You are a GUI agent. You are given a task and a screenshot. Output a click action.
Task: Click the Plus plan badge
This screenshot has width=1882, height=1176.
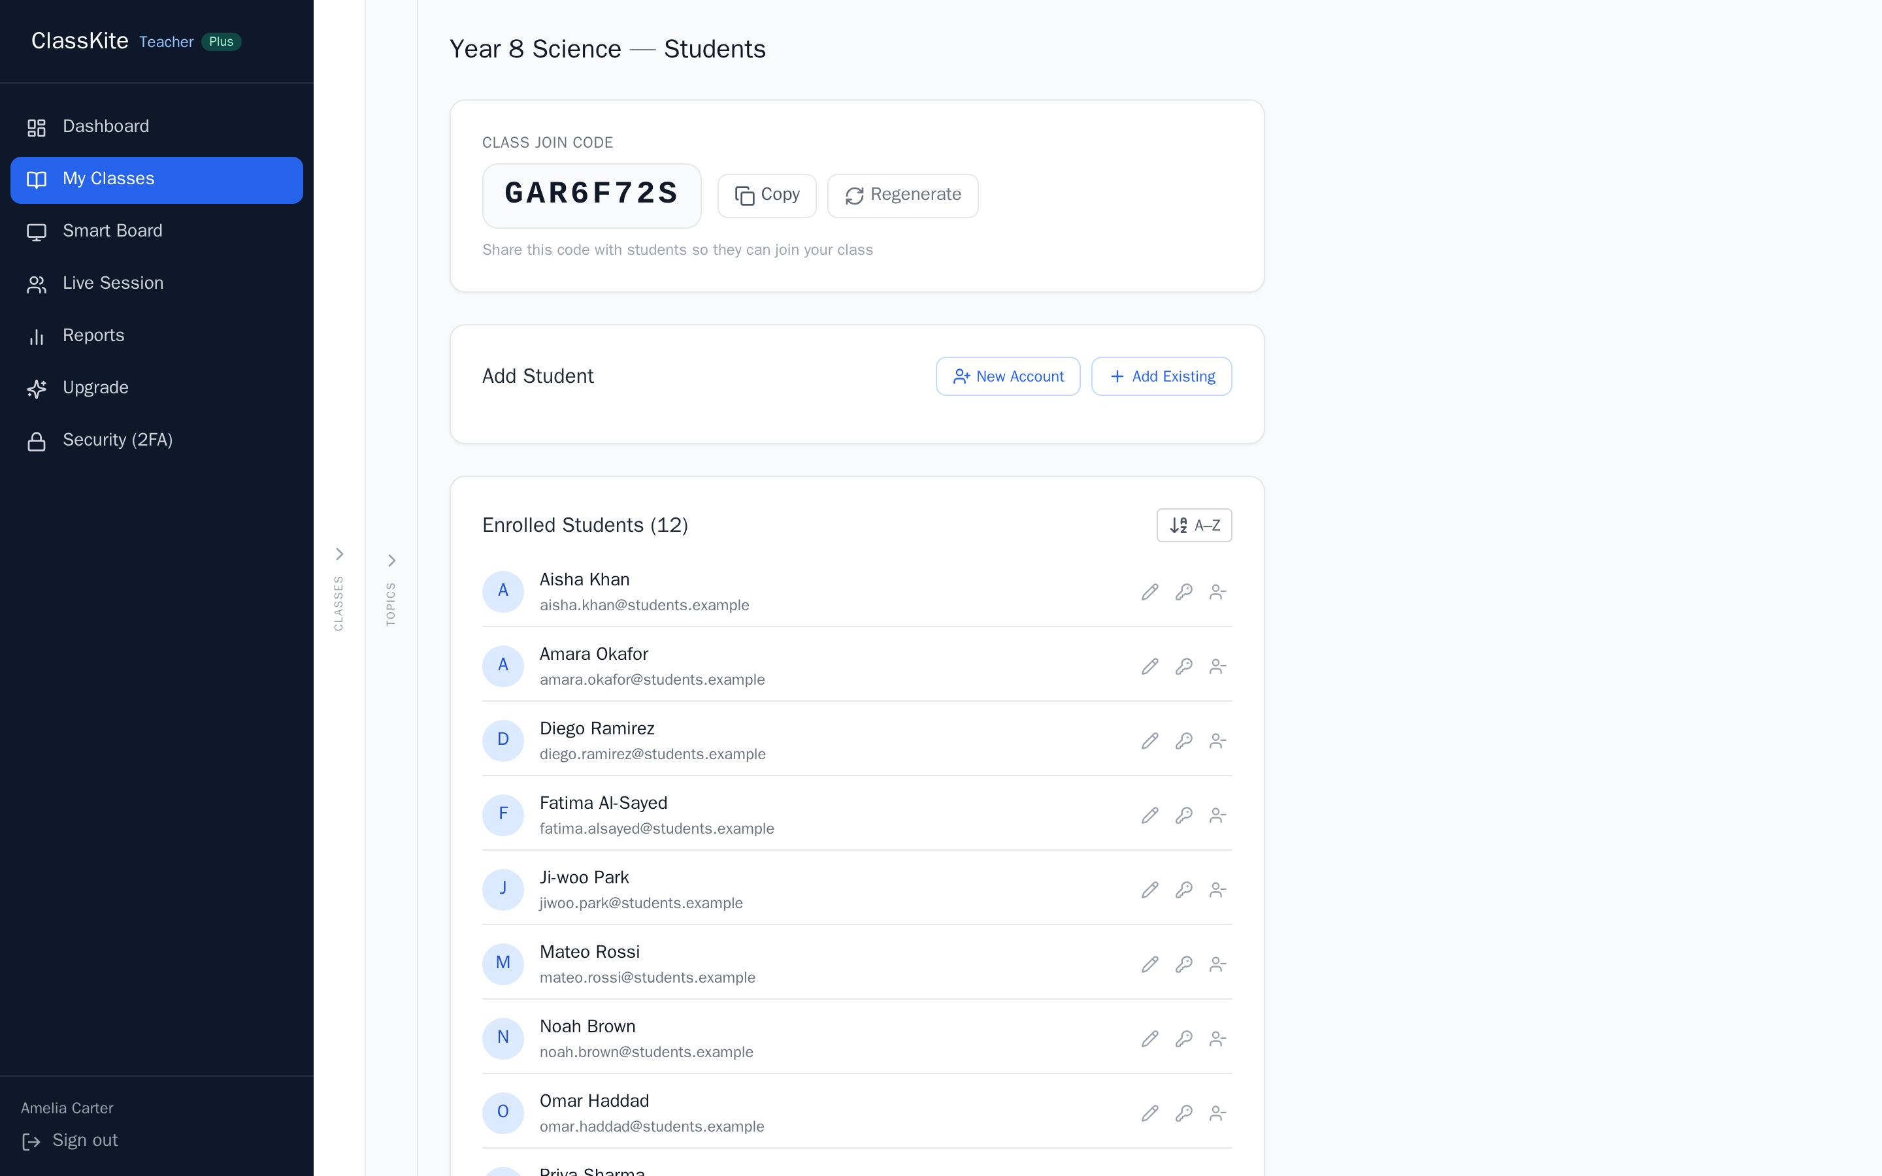click(221, 42)
